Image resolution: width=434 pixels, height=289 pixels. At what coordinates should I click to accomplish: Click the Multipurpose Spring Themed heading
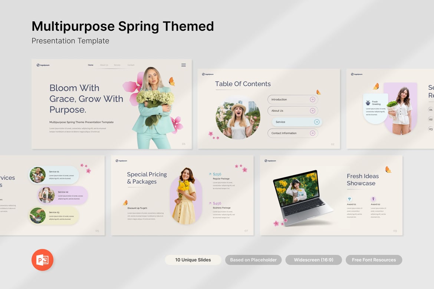123,26
